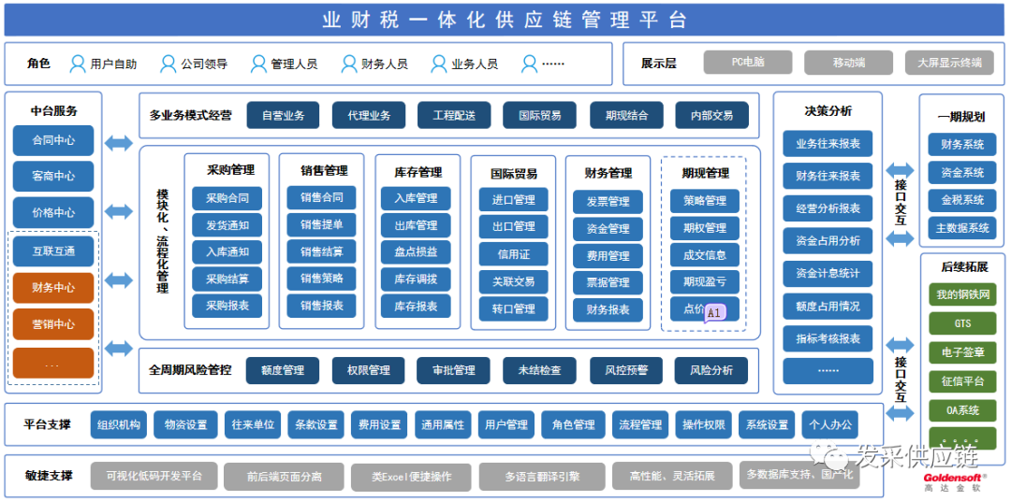
Task: Select the 额度占用情况 box
Action: pos(828,306)
